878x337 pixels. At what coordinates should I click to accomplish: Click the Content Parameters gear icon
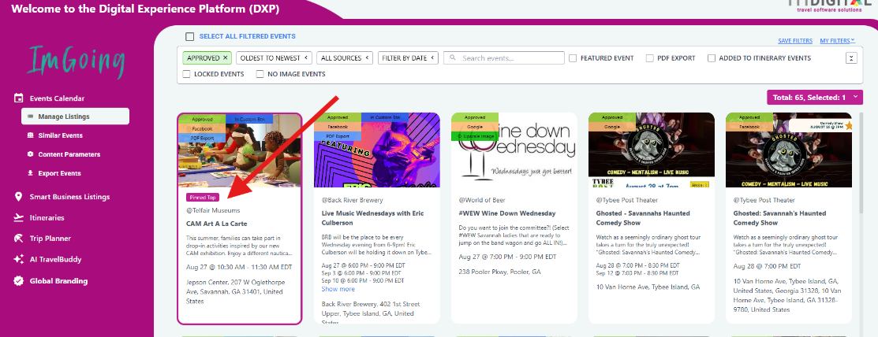(x=30, y=154)
